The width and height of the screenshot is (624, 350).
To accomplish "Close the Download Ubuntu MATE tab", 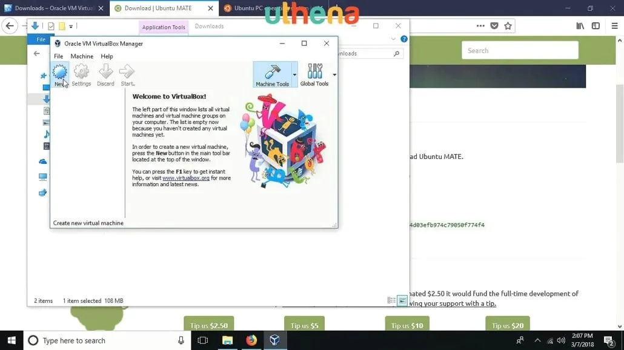I will [x=210, y=8].
